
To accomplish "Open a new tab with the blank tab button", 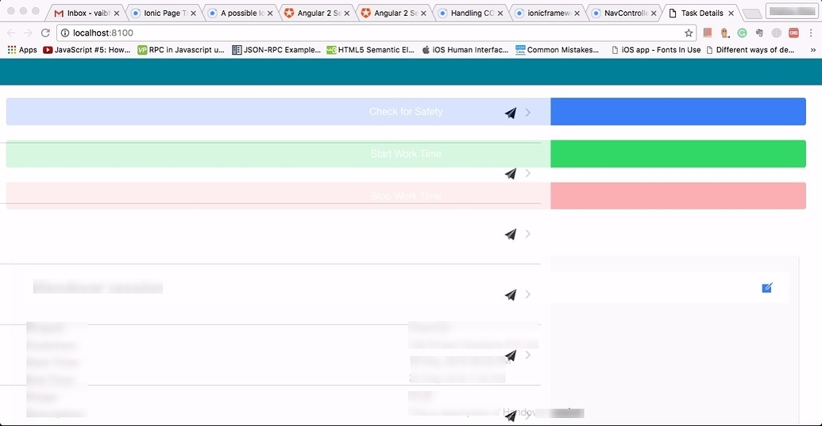I will 752,13.
